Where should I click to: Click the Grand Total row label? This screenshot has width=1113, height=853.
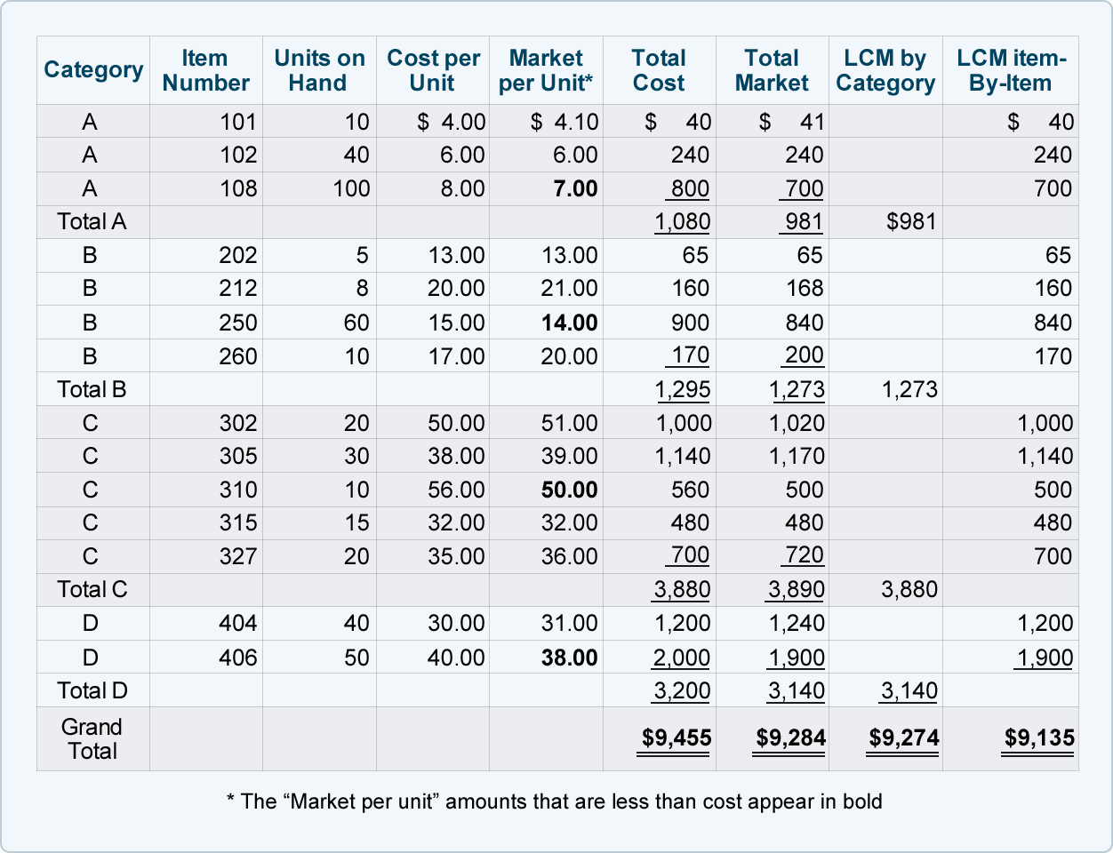(92, 738)
